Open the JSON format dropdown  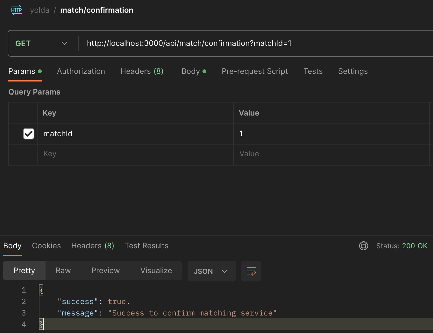pyautogui.click(x=211, y=271)
